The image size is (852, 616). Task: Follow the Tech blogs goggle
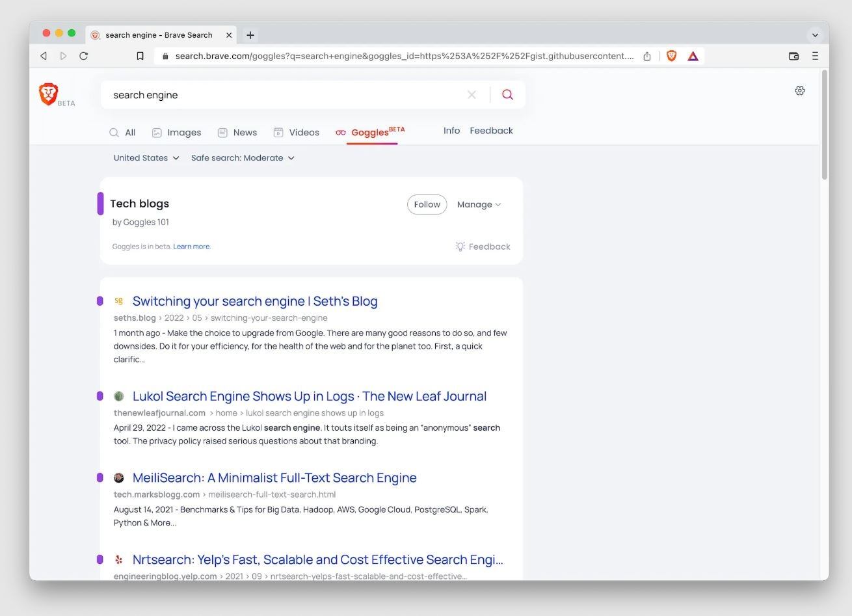click(x=427, y=204)
